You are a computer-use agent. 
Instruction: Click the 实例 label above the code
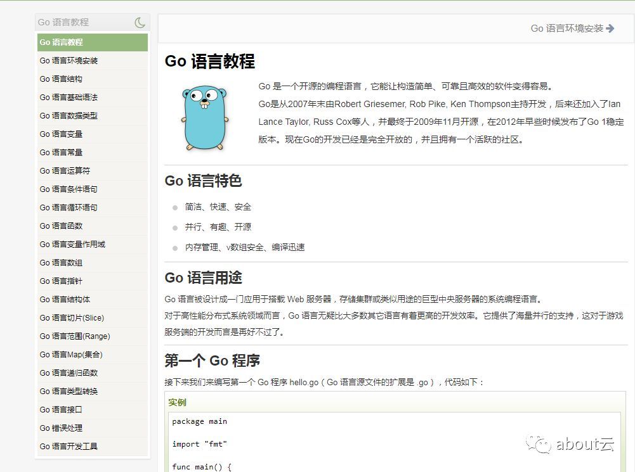click(177, 402)
